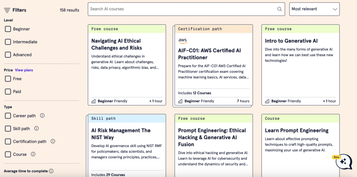Check the Intermediate level filter
Image resolution: width=357 pixels, height=177 pixels.
pyautogui.click(x=8, y=42)
